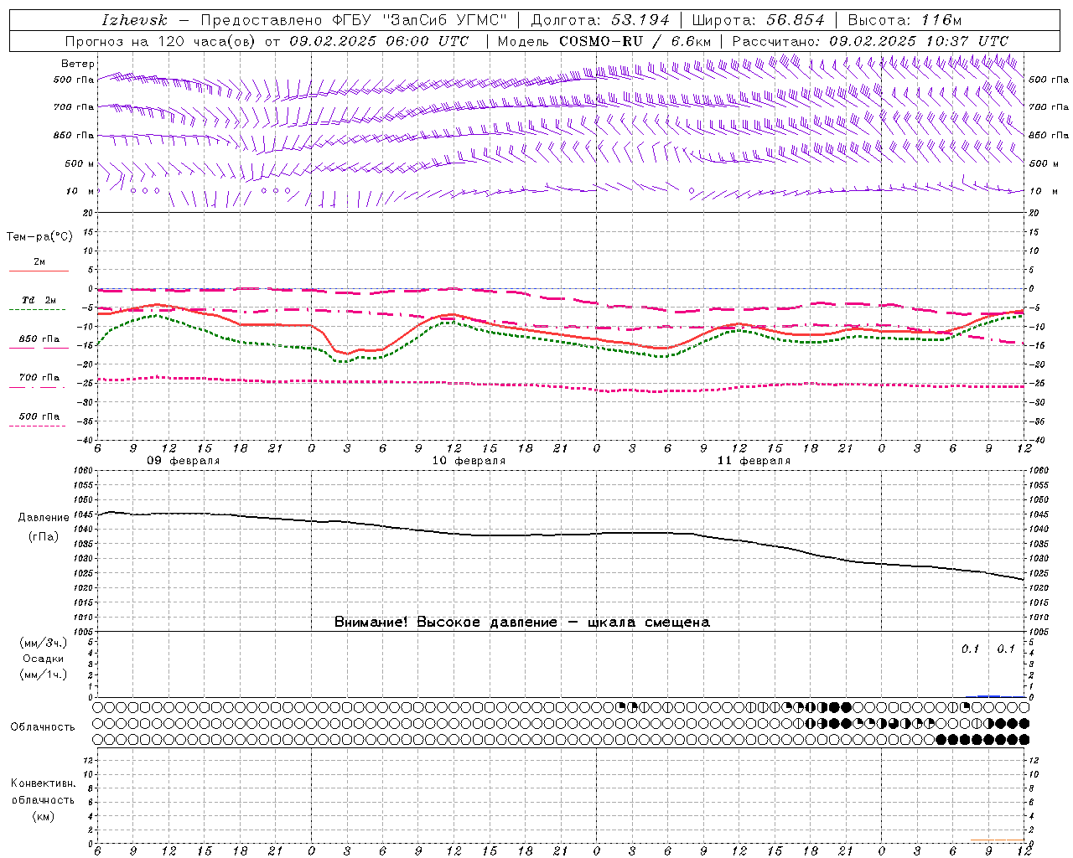Click the Осадки panel label
This screenshot has width=1073, height=858.
pyautogui.click(x=44, y=659)
